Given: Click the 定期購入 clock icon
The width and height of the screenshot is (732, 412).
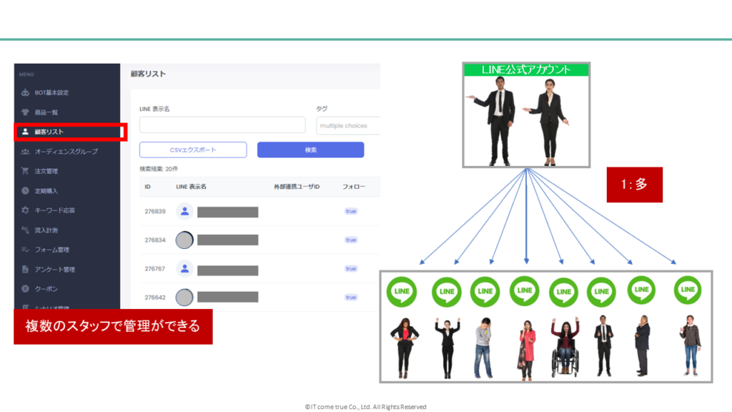Looking at the screenshot, I should click(x=25, y=190).
